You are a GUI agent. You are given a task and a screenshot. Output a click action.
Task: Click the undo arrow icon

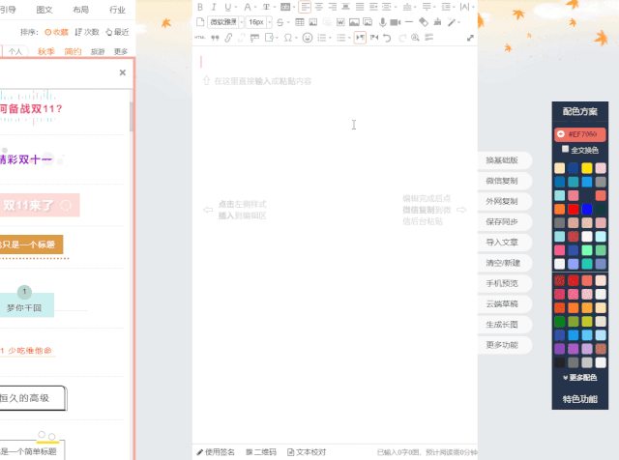click(388, 38)
